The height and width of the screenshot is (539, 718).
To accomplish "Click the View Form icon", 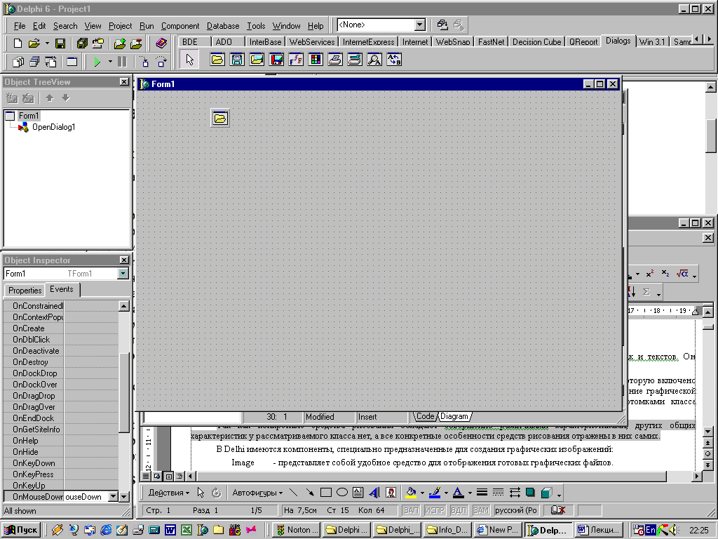I will pyautogui.click(x=34, y=62).
